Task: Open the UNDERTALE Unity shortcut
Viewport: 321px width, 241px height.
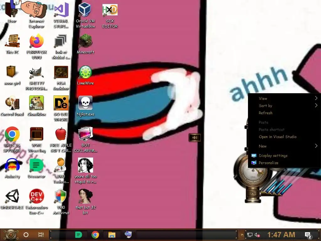Action: pyautogui.click(x=12, y=199)
